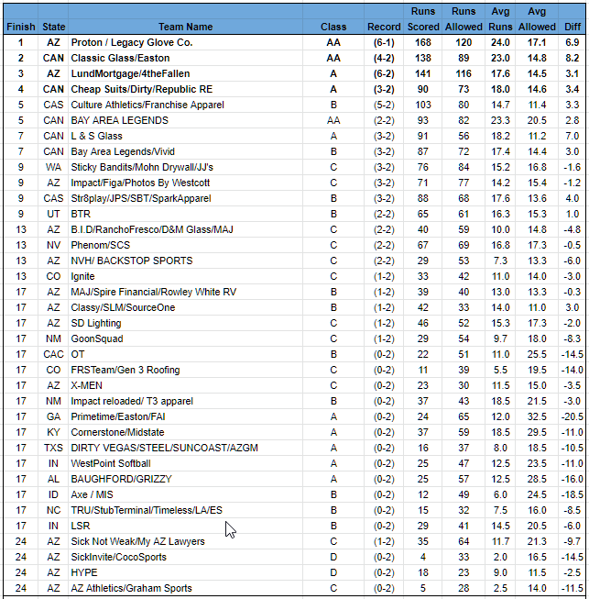Click the 'WA' state cell
This screenshot has width=589, height=599.
53,167
